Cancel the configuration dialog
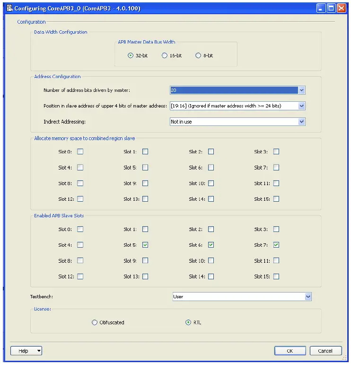Screen dimensions: 351x365 click(x=325, y=351)
